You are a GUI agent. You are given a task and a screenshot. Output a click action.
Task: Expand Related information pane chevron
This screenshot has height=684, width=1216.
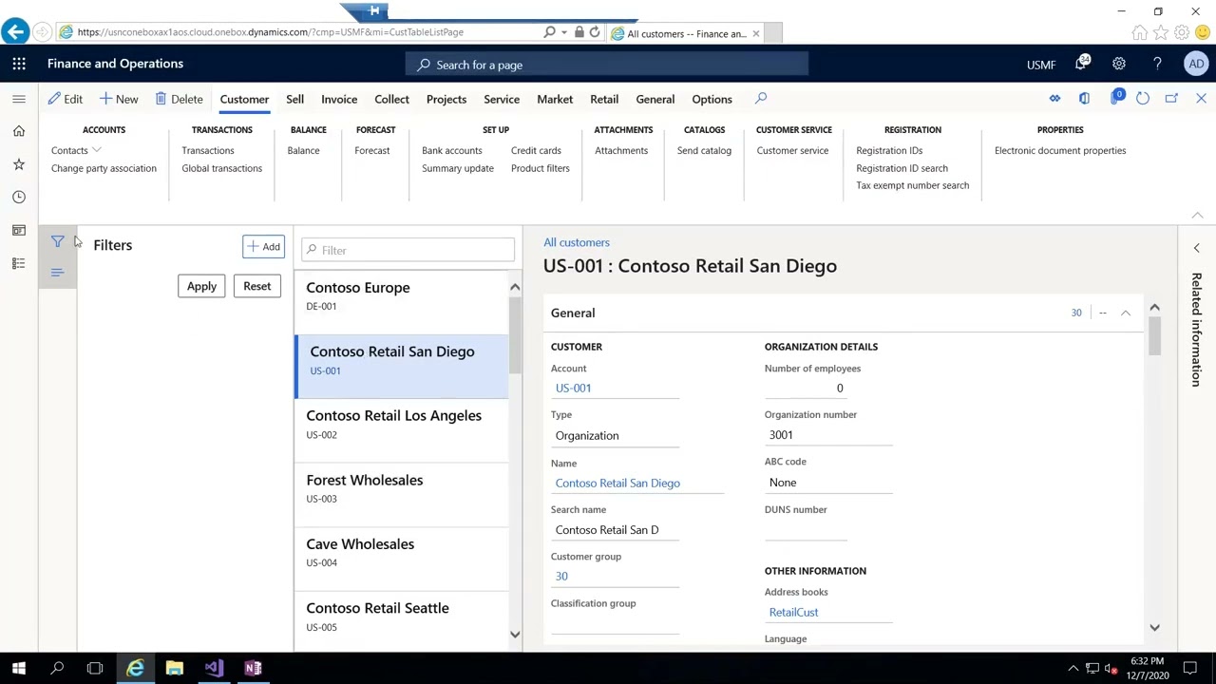1197,248
